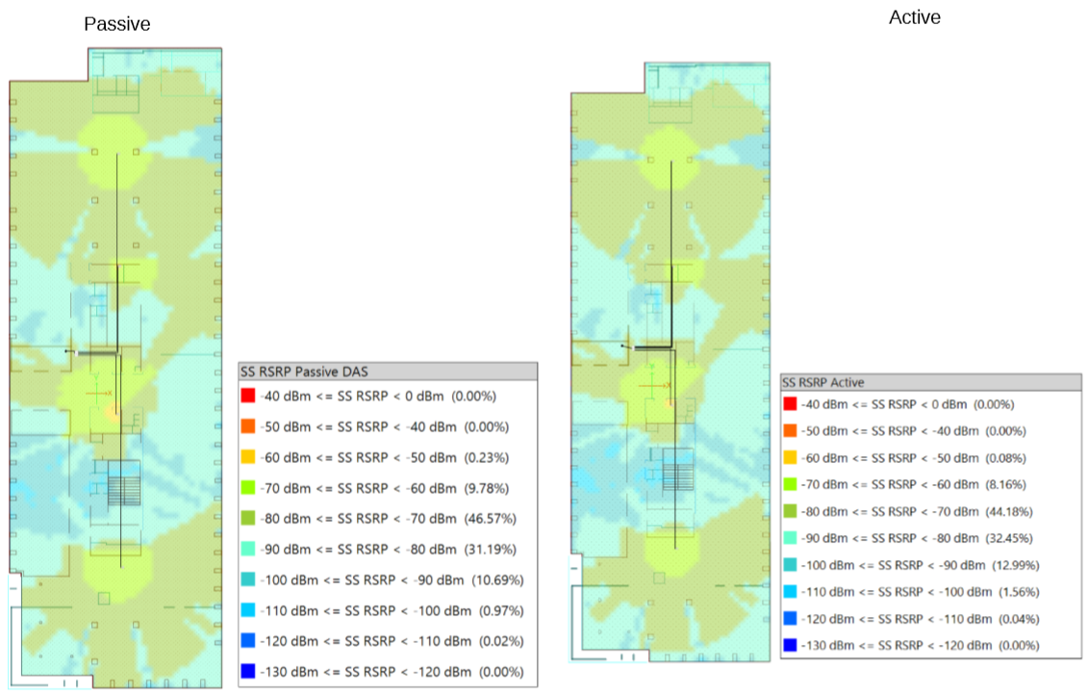Click the 12.99% teal swatch in Active legend
1088x695 pixels.
[x=790, y=564]
